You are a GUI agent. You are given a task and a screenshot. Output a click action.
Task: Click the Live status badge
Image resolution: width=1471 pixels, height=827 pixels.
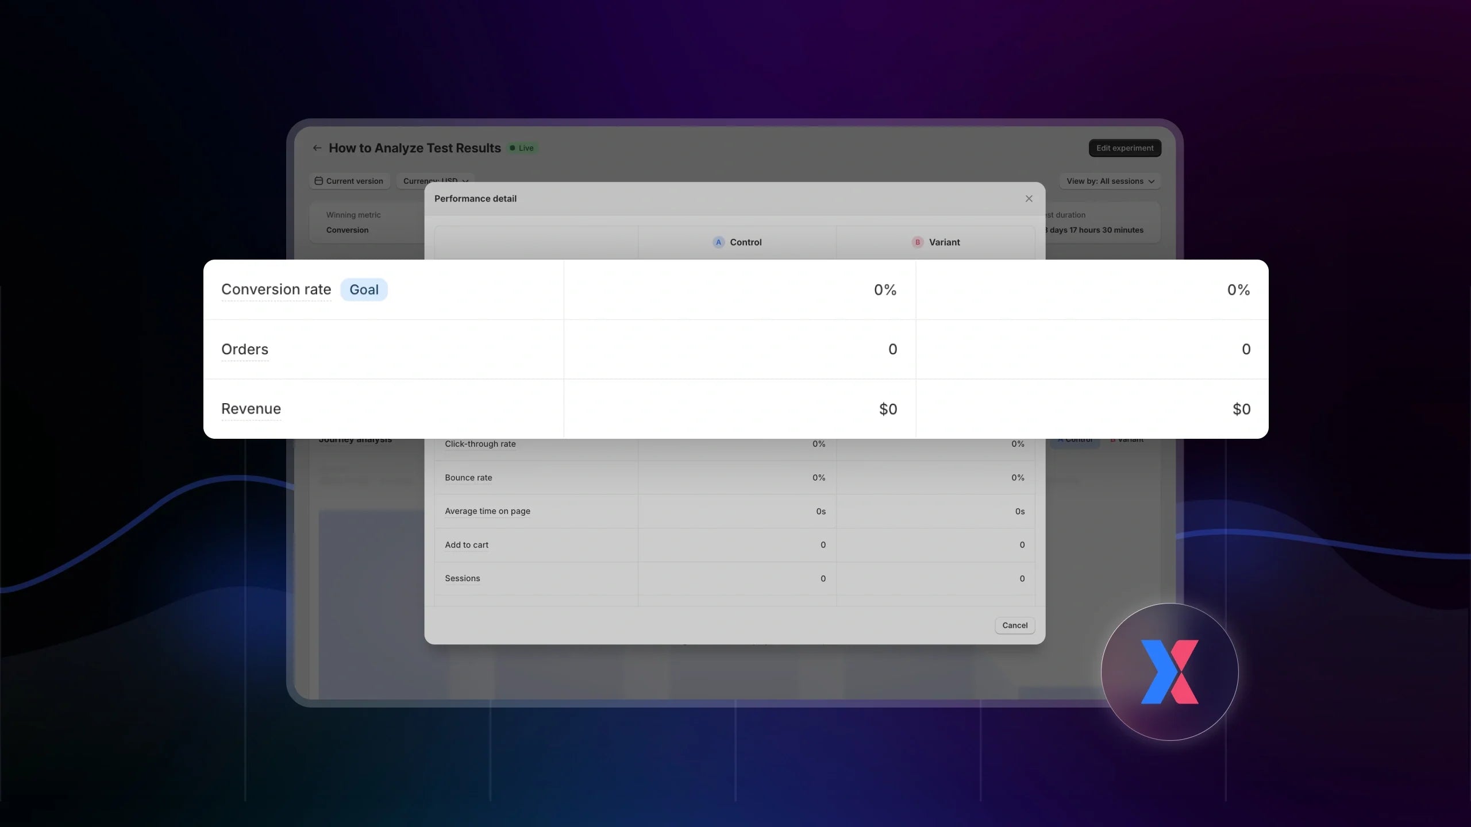pos(522,148)
